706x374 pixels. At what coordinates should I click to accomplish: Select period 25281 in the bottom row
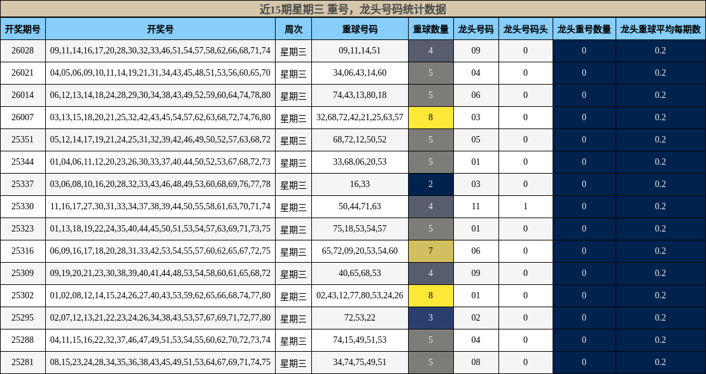[24, 362]
